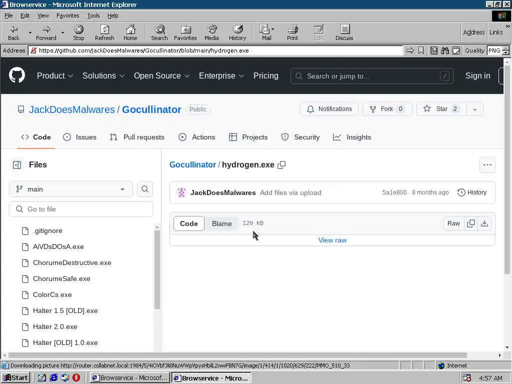Open the JackDoesMalwares owner link
This screenshot has width=512, height=384.
[x=72, y=109]
